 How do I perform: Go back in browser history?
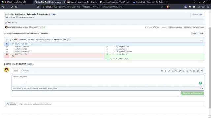click(3, 7)
